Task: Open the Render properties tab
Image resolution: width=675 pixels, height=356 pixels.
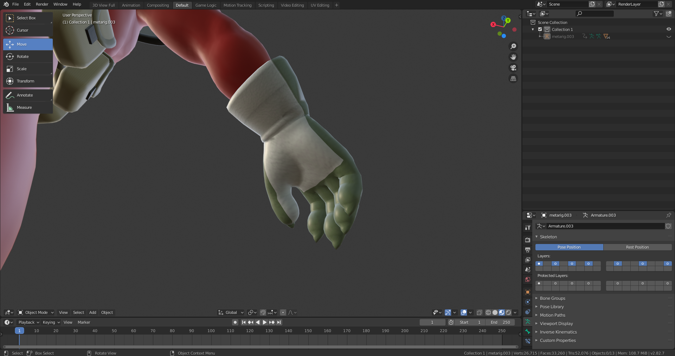Action: point(528,240)
